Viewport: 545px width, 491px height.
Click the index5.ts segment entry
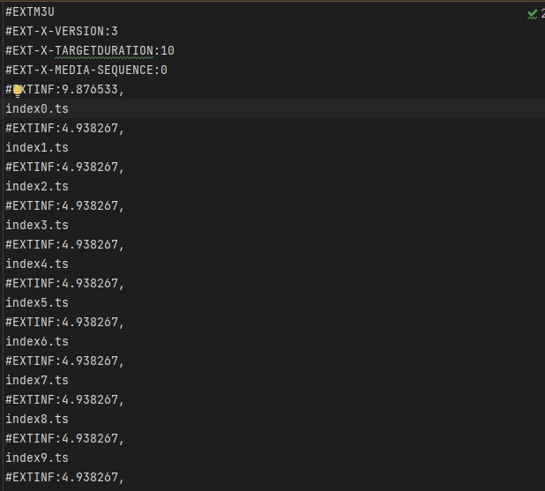point(37,303)
